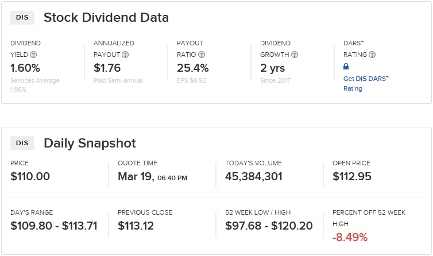Open the Get DIS DARS Rating link

(366, 84)
